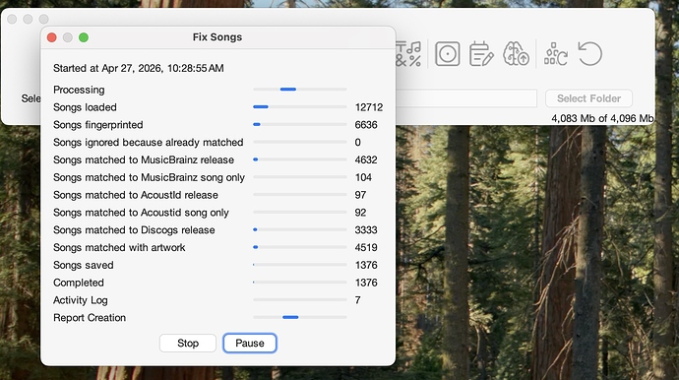The image size is (679, 380).
Task: Click the AcoustId release count 97
Action: (x=360, y=195)
